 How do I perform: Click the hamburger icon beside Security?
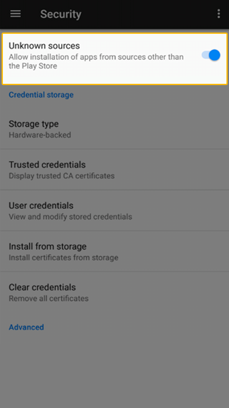[x=15, y=14]
